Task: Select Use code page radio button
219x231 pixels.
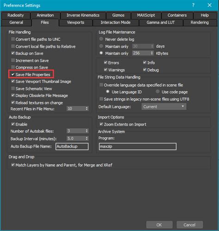Action: (x=158, y=92)
